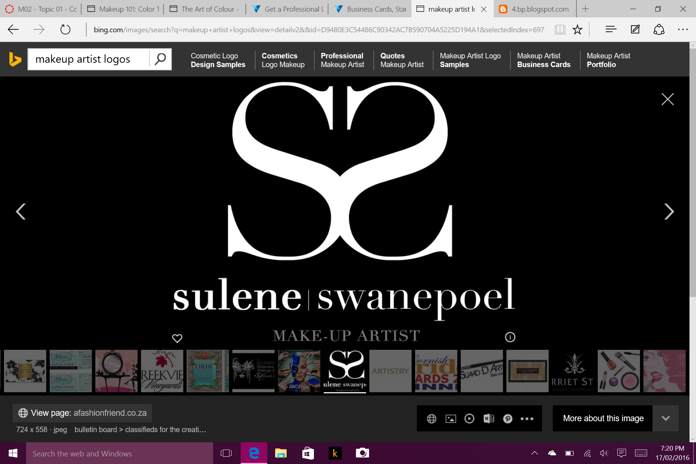Toggle the heart to save image
696x464 pixels.
tap(177, 338)
